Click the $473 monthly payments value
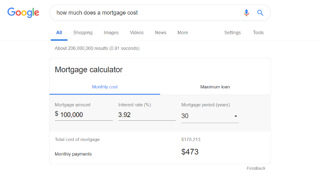This screenshot has height=178, width=323. [x=190, y=152]
